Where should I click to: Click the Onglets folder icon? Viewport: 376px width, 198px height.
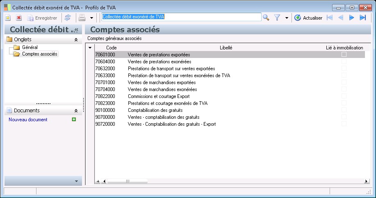point(9,39)
